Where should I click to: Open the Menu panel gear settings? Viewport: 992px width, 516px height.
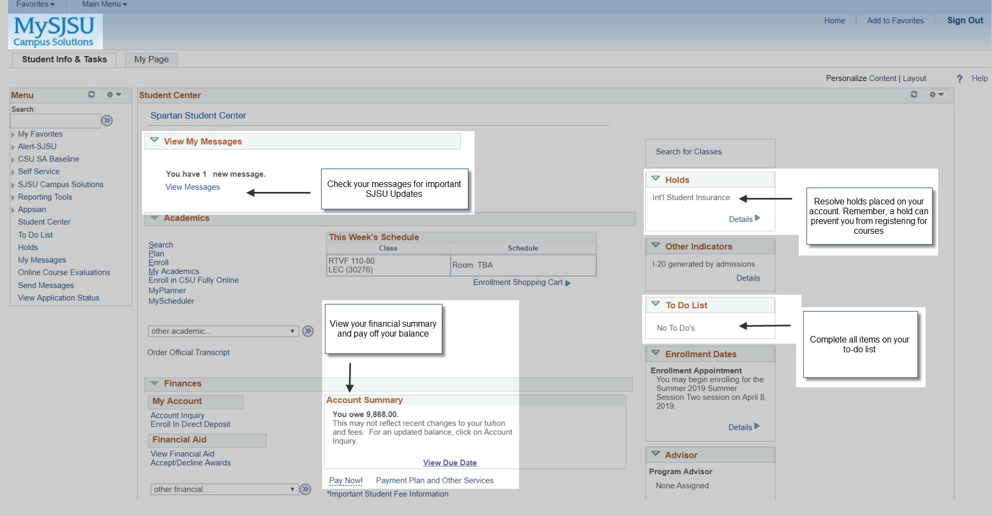[x=114, y=95]
